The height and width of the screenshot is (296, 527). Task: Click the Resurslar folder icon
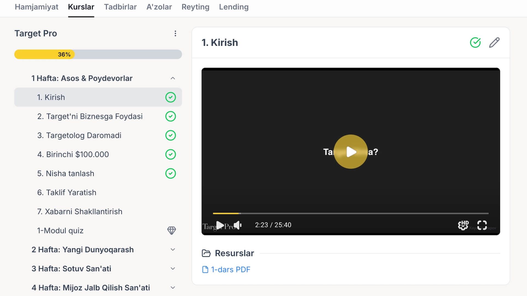206,253
